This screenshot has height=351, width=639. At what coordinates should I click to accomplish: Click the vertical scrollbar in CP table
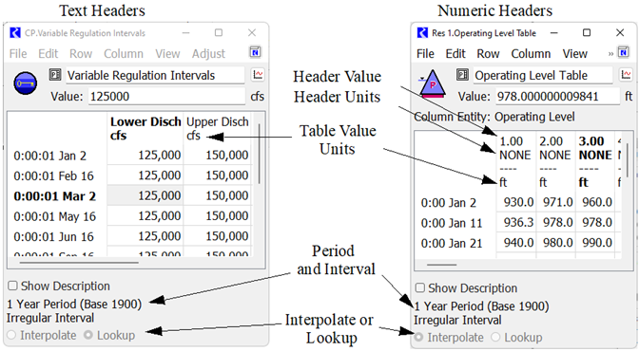coord(260,154)
